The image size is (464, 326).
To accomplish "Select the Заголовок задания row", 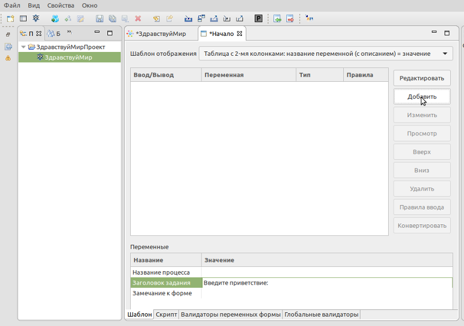I will click(x=291, y=282).
